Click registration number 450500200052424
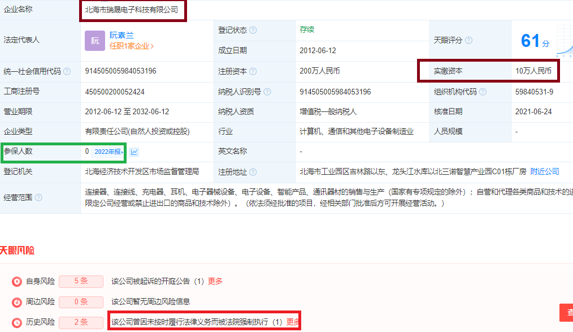 115,92
